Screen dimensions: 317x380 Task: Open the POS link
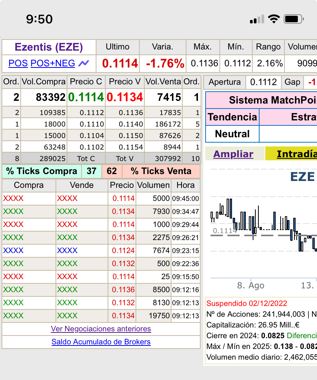point(18,63)
